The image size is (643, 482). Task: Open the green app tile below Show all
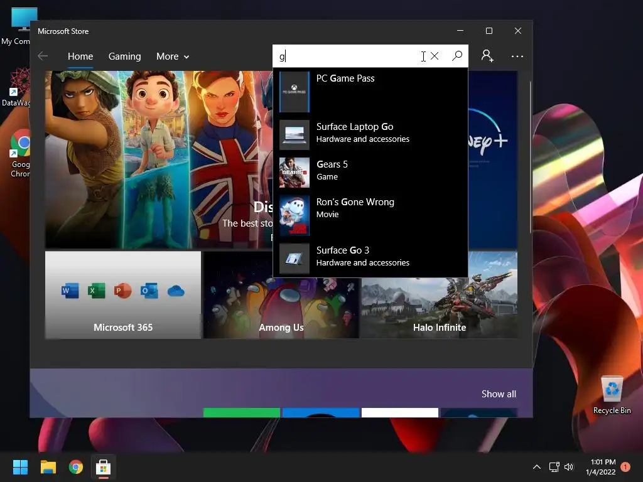point(242,412)
